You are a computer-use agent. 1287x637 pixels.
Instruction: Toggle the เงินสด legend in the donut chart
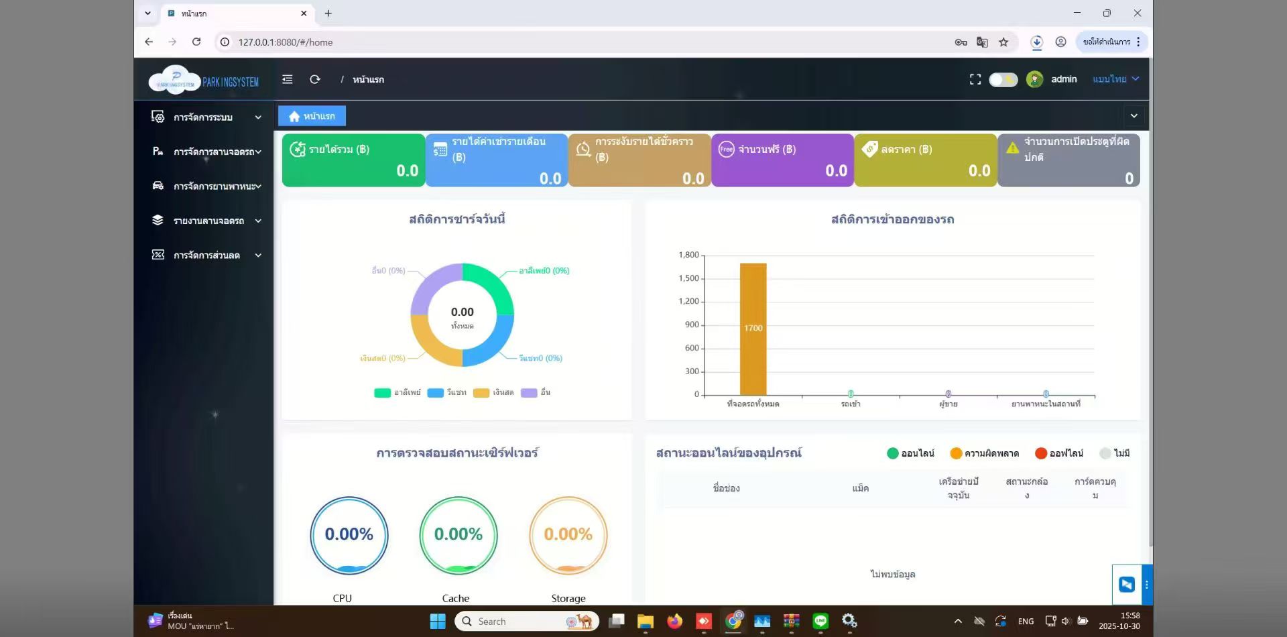pyautogui.click(x=493, y=392)
